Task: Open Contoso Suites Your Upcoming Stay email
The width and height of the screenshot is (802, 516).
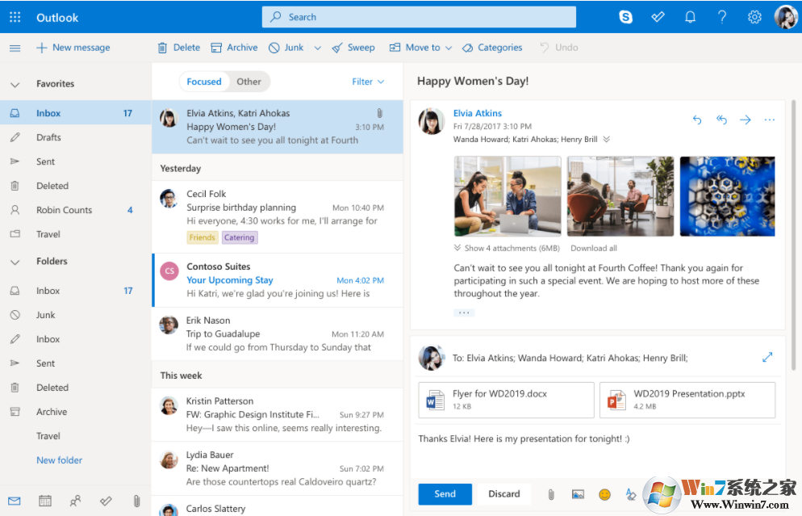Action: (x=278, y=280)
